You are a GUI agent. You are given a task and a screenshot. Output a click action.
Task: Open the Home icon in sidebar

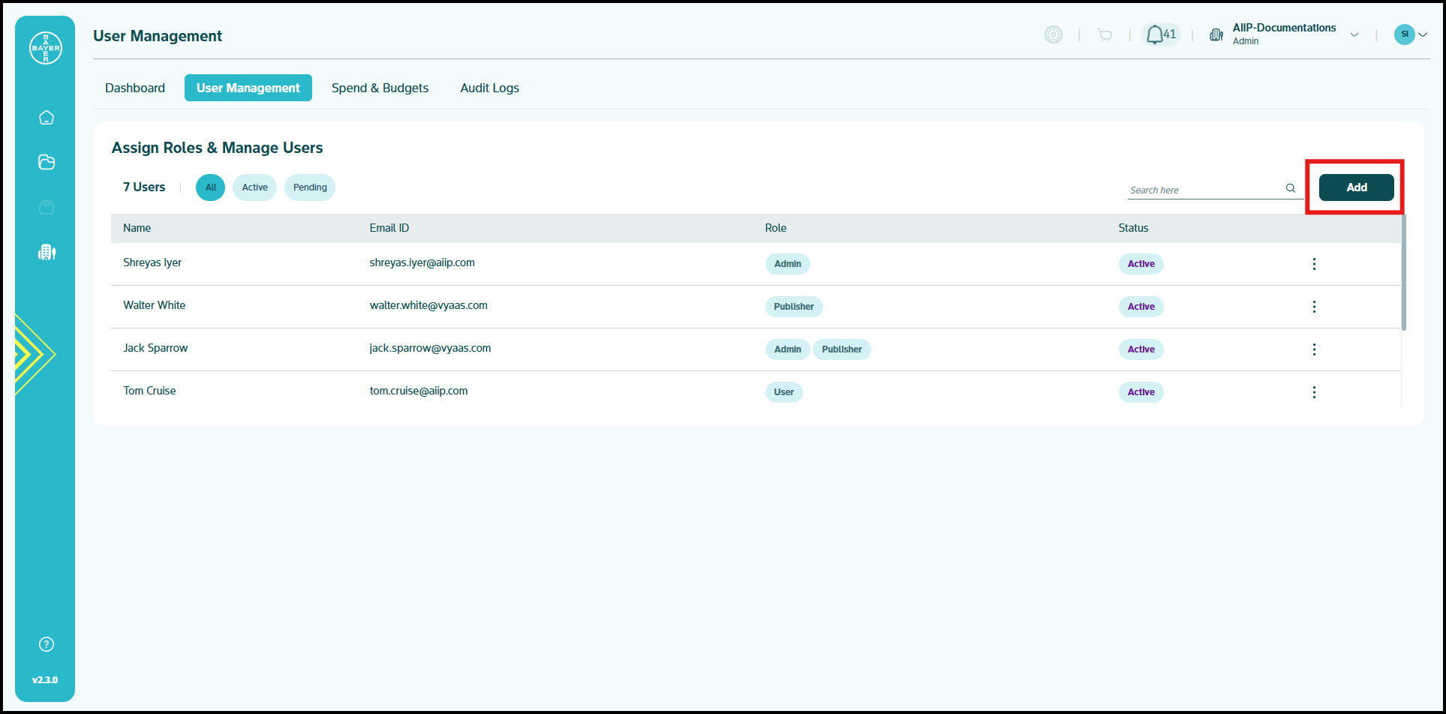coord(47,118)
